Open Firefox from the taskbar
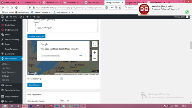The height and width of the screenshot is (108, 192). click(x=24, y=106)
